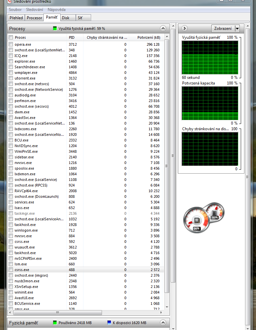
Task: Sort by Chyby stránkování column header
Action: (x=106, y=37)
